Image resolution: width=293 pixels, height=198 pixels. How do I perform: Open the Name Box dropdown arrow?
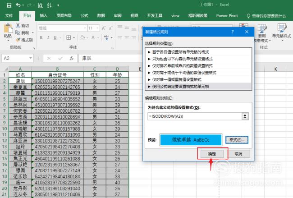pos(31,58)
